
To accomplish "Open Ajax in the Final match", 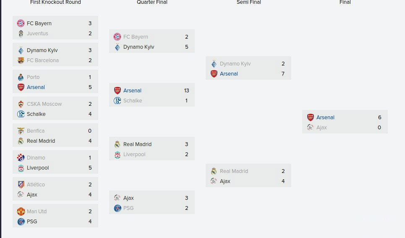I will [x=321, y=128].
